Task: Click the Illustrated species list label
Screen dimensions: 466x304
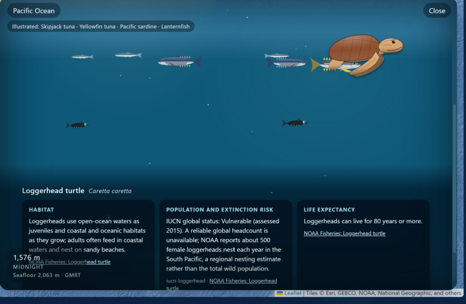Action: [x=101, y=27]
